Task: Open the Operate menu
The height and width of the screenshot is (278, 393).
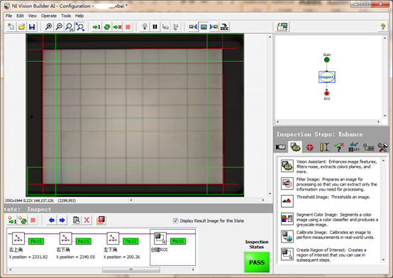Action: pyautogui.click(x=49, y=16)
